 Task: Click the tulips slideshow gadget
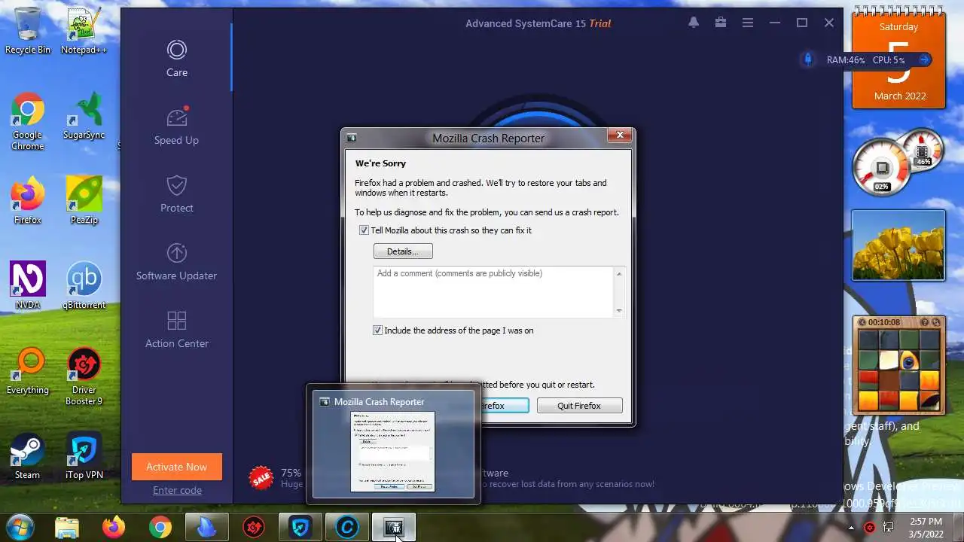[898, 245]
